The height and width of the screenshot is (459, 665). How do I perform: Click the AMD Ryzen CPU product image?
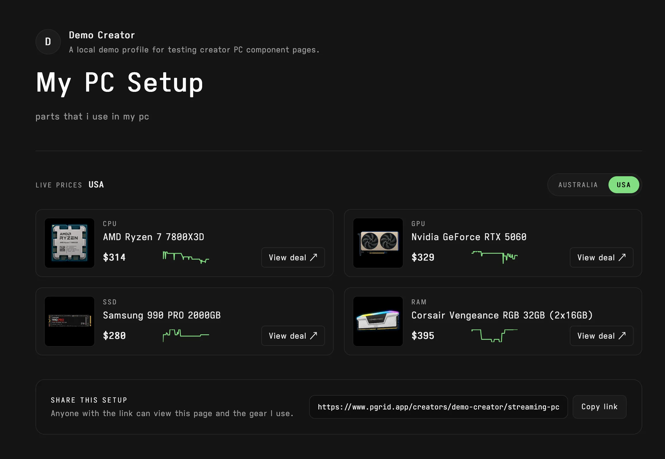tap(69, 243)
